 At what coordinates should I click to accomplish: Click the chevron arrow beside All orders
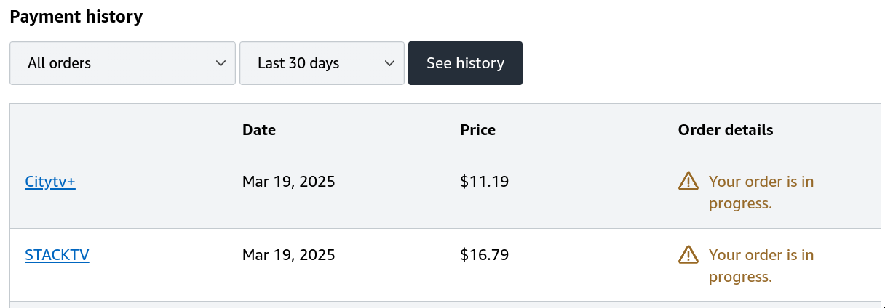(x=221, y=63)
